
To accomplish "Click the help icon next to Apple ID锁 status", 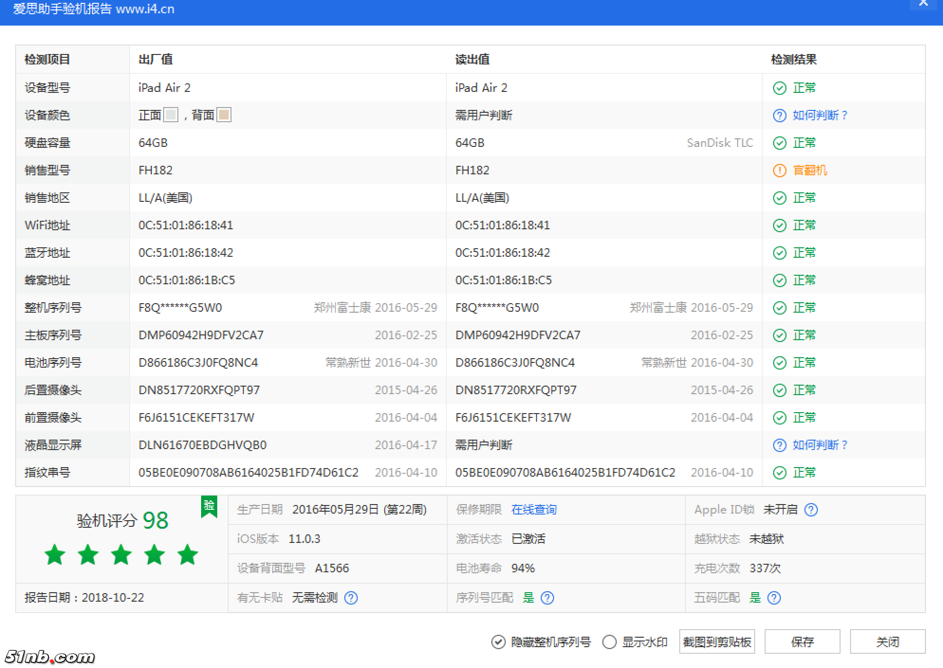I will pyautogui.click(x=812, y=510).
